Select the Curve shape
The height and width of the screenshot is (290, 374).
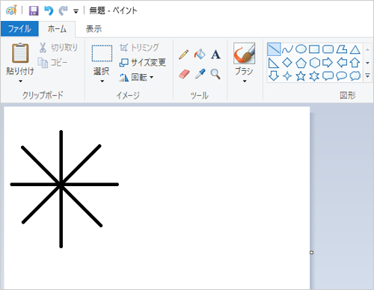pyautogui.click(x=287, y=49)
